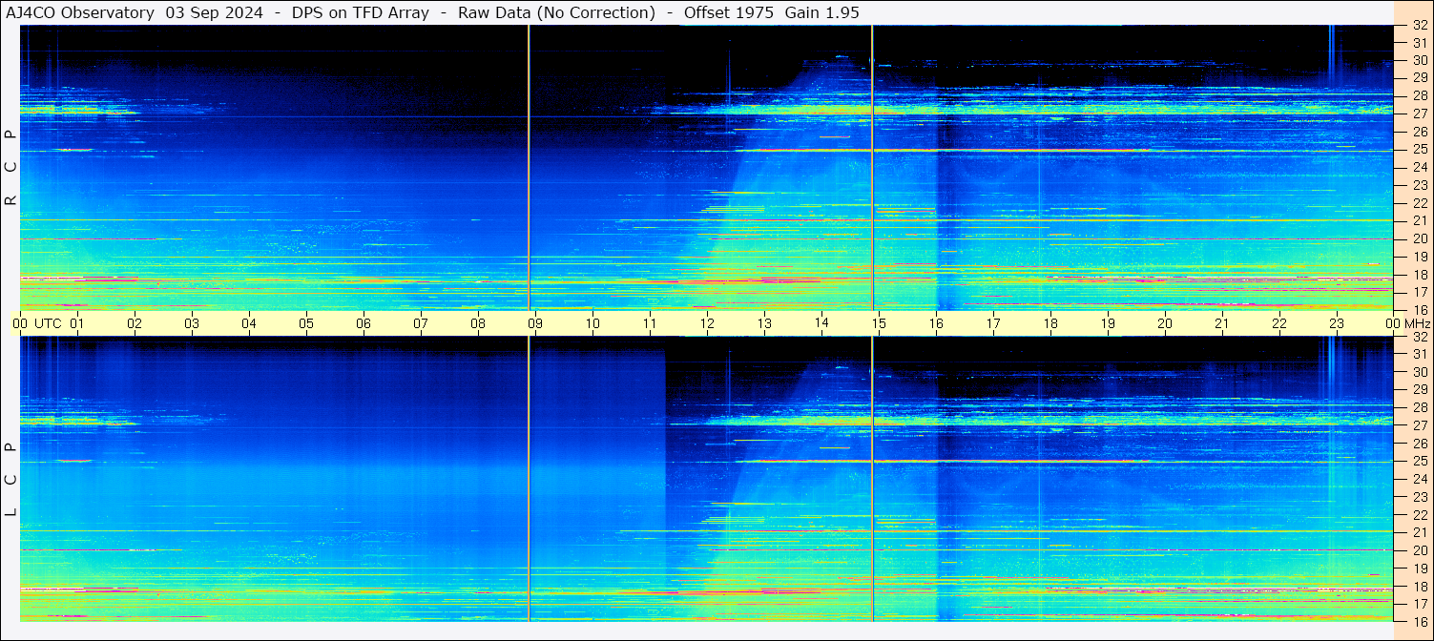Click "25" MHz on the LCP frequency scale
The width and height of the screenshot is (1434, 641).
tap(1420, 462)
